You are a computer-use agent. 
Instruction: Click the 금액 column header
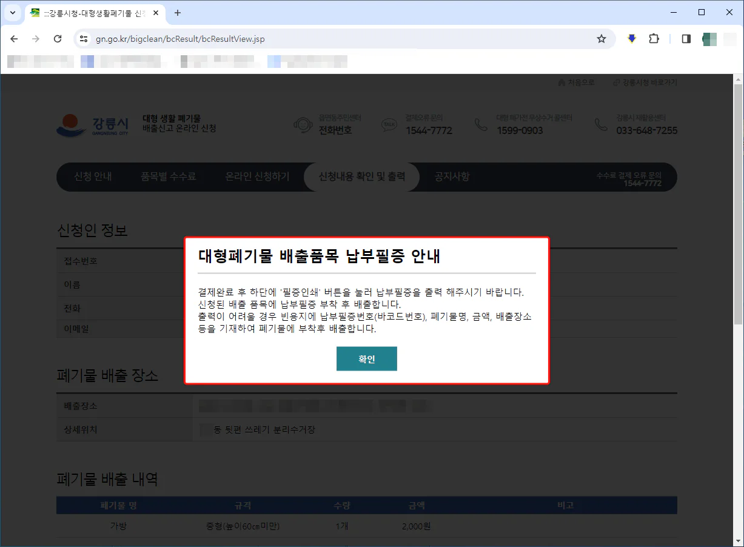417,505
